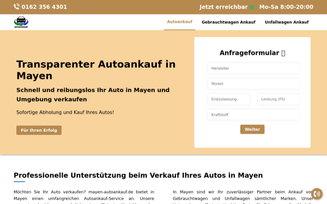327x204 pixels.
Task: Open the floating call button
Action: pyautogui.click(x=317, y=194)
